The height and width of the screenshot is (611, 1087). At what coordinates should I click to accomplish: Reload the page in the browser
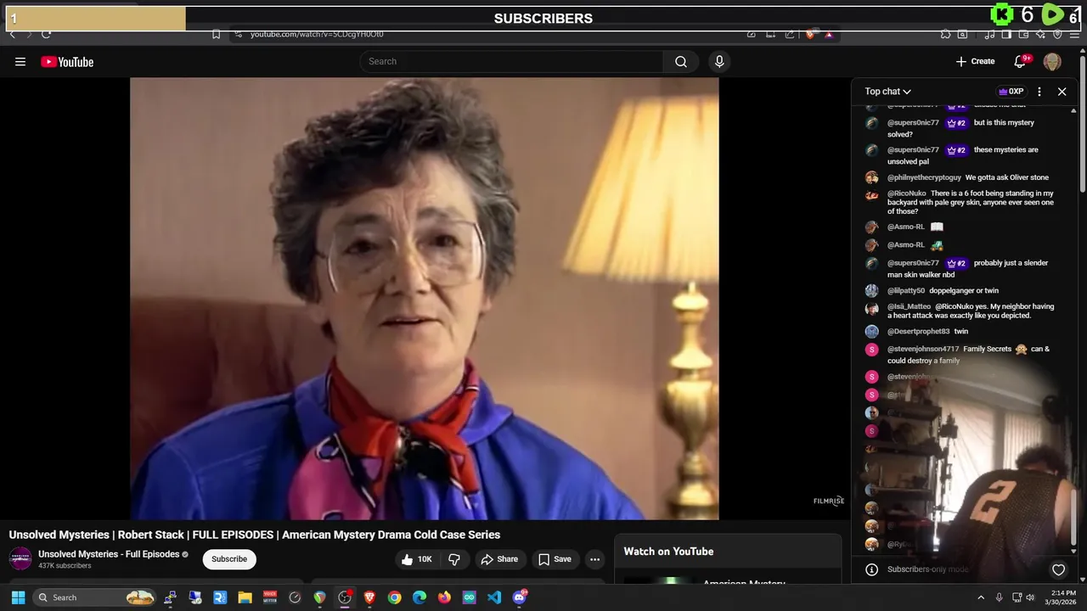(x=46, y=34)
